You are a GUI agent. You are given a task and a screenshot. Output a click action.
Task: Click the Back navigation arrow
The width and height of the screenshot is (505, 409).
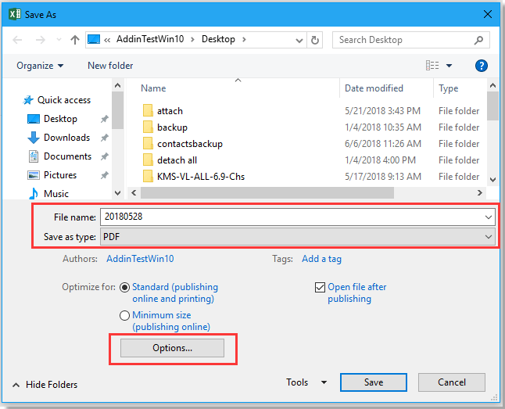click(x=17, y=40)
